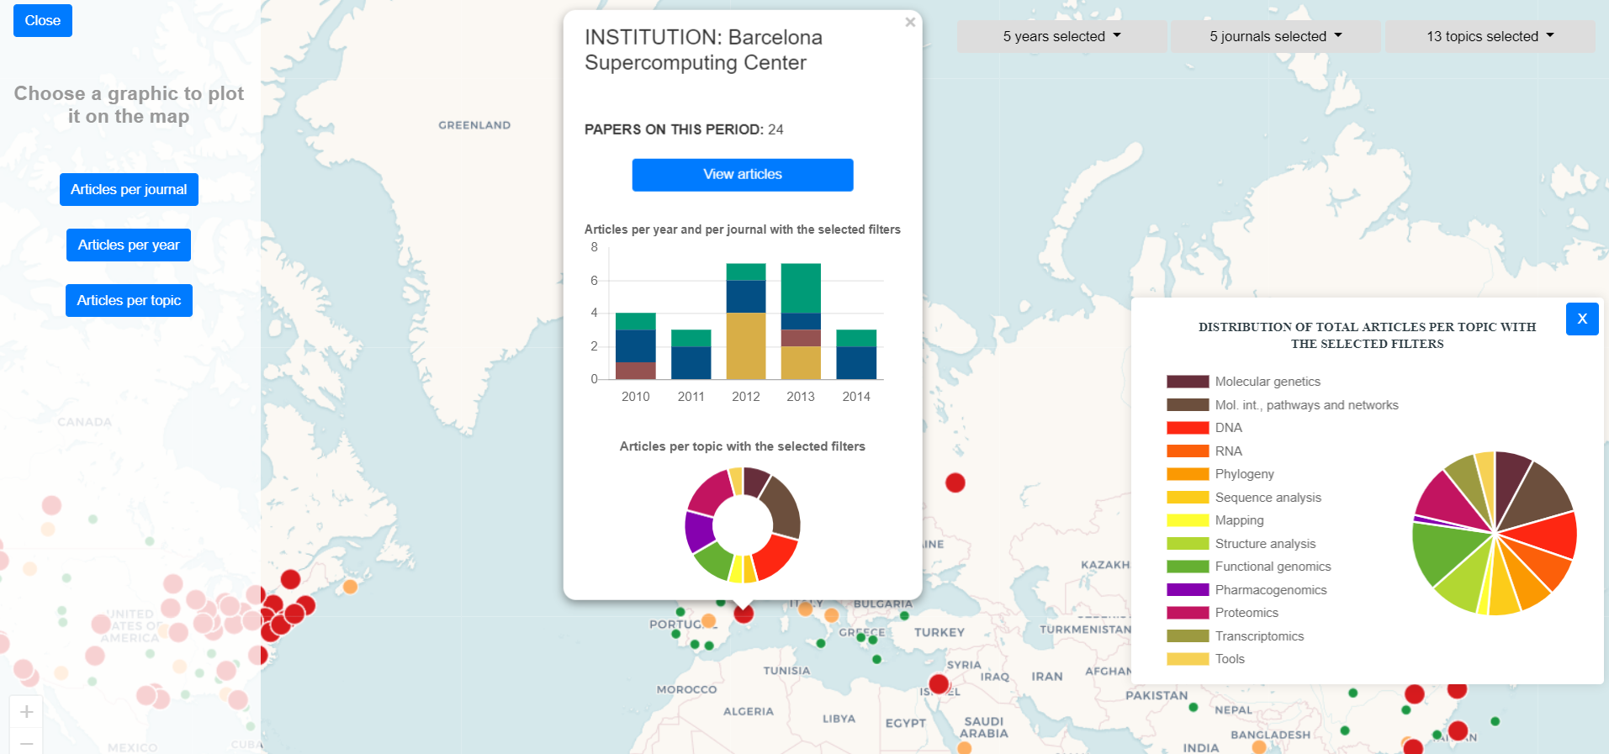Toggle the Tools legend swatch
Viewport: 1609px width, 754px height.
point(1188,659)
